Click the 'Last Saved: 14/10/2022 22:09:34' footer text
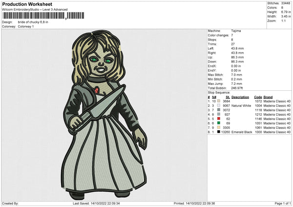This screenshot has width=293, height=207. (x=96, y=203)
